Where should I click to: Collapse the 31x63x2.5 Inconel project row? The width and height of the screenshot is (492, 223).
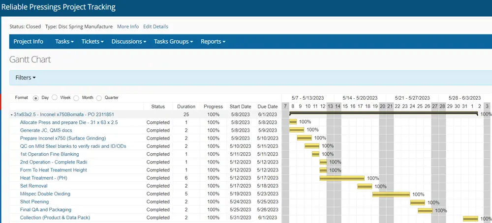click(x=11, y=114)
